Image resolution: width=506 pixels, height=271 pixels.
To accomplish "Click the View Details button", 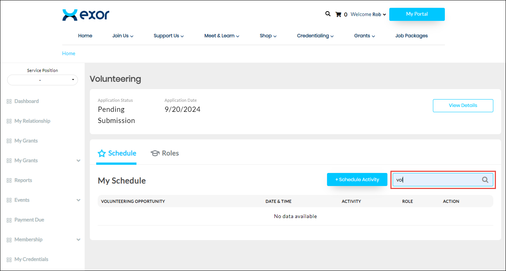I will [x=463, y=105].
